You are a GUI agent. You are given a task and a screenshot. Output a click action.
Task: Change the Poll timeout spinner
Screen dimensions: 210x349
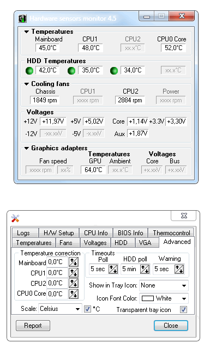coord(113,269)
